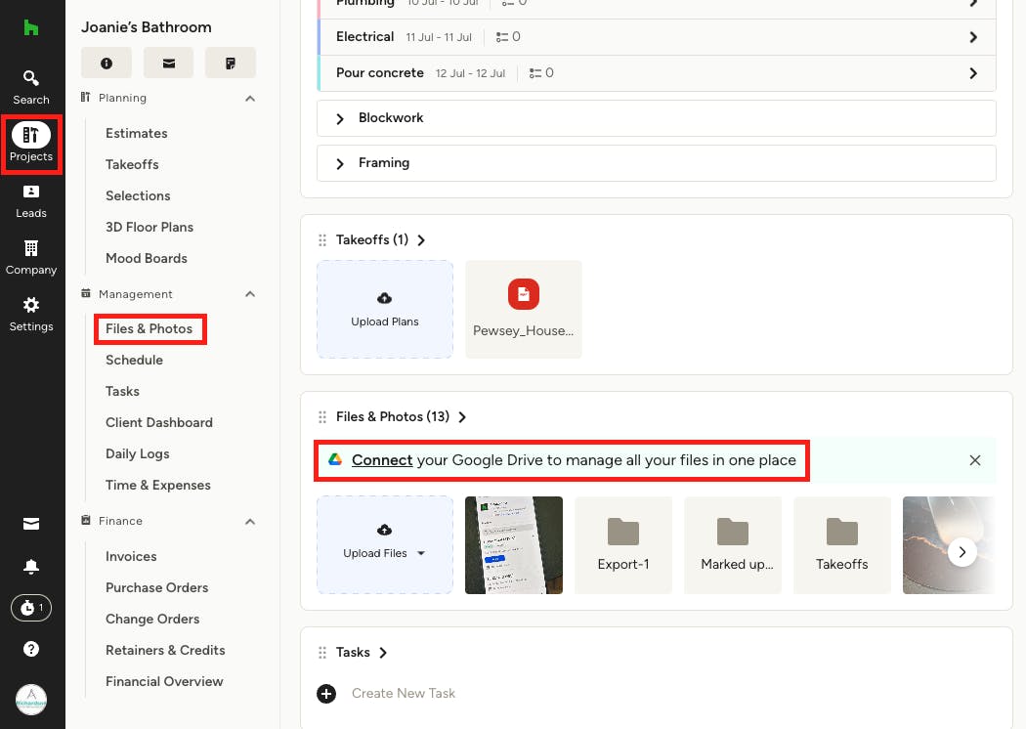Collapse the Finance section
The height and width of the screenshot is (729, 1026).
click(250, 522)
